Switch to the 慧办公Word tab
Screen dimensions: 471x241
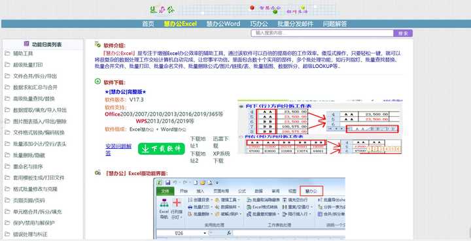223,24
